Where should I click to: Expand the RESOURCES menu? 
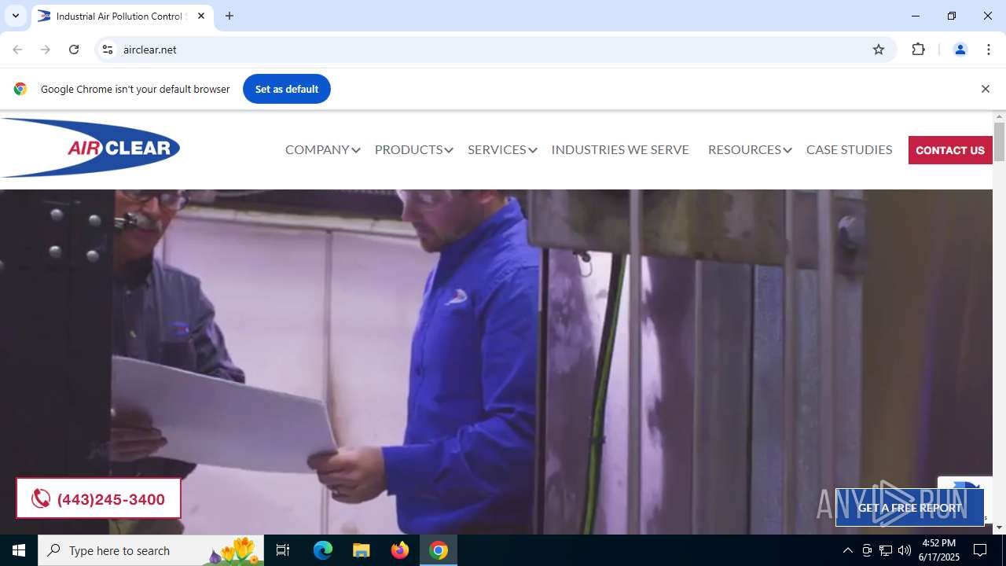coord(750,149)
